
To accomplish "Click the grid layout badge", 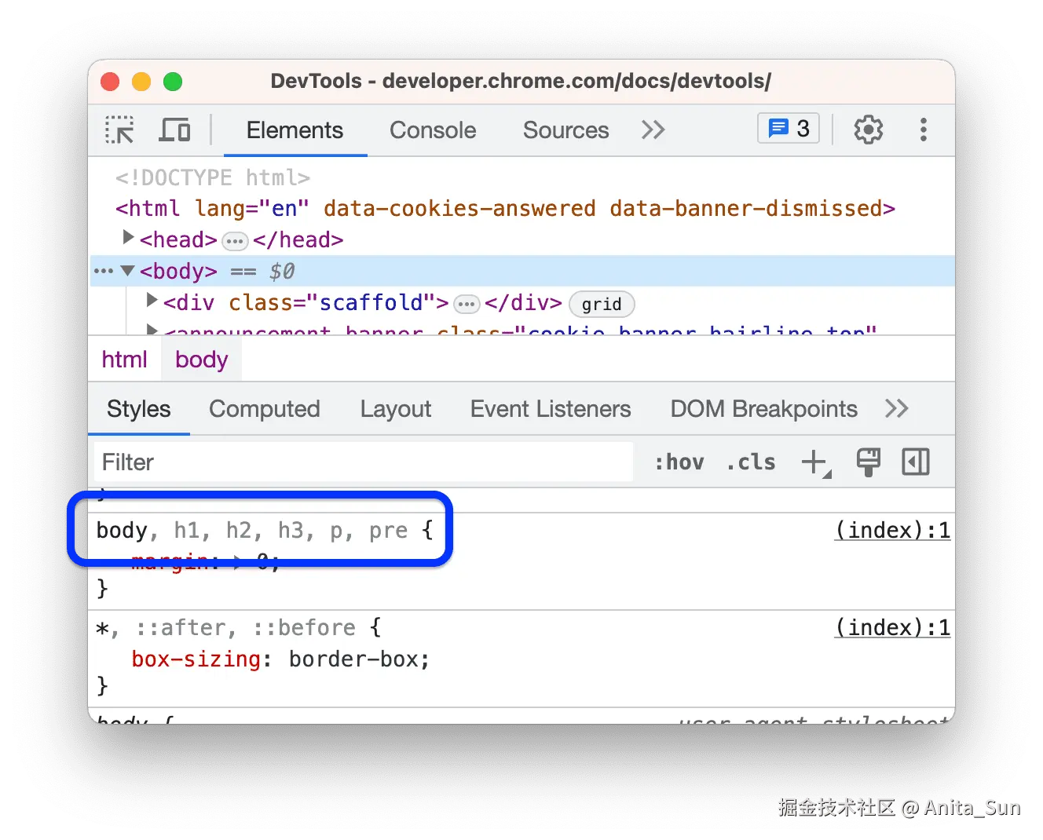I will click(602, 304).
